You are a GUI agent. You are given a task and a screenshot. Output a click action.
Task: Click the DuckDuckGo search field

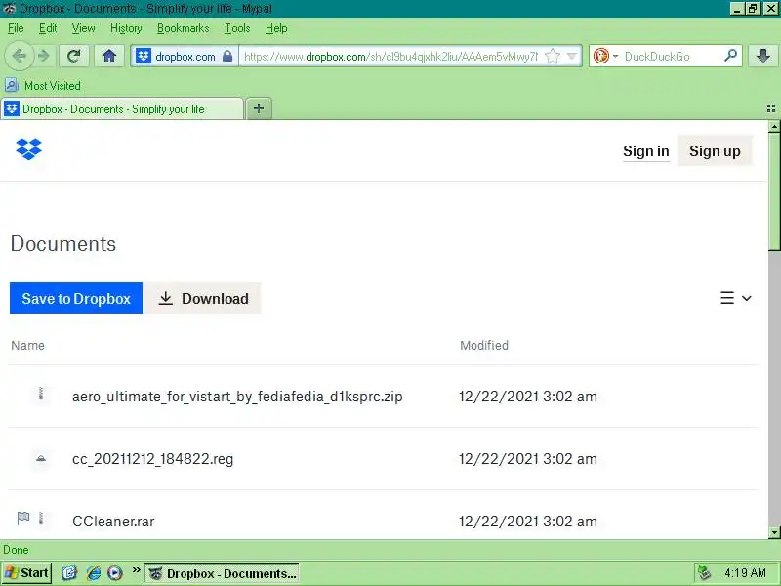(672, 57)
